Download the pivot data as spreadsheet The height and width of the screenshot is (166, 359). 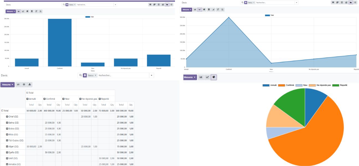tap(30, 84)
